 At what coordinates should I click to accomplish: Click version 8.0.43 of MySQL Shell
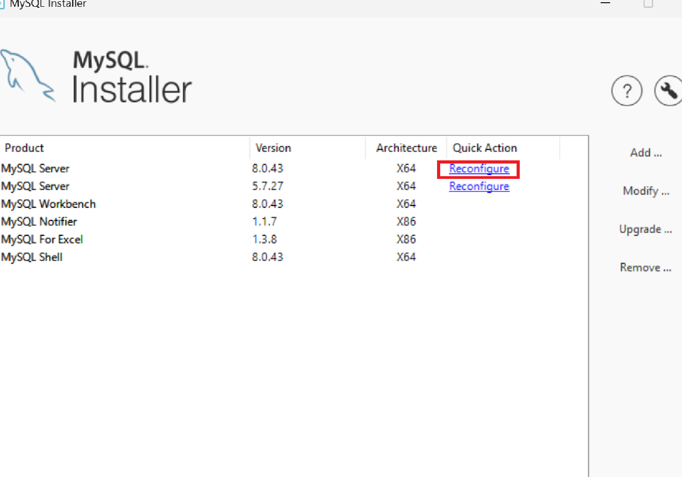[x=268, y=257]
